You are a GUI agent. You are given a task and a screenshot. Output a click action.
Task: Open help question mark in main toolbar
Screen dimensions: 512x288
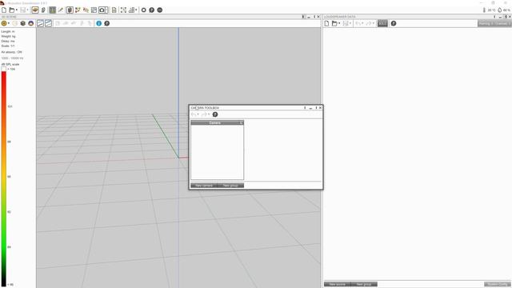[x=152, y=10]
